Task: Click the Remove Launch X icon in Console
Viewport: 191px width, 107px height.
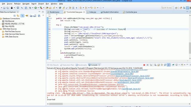Action: (147, 65)
